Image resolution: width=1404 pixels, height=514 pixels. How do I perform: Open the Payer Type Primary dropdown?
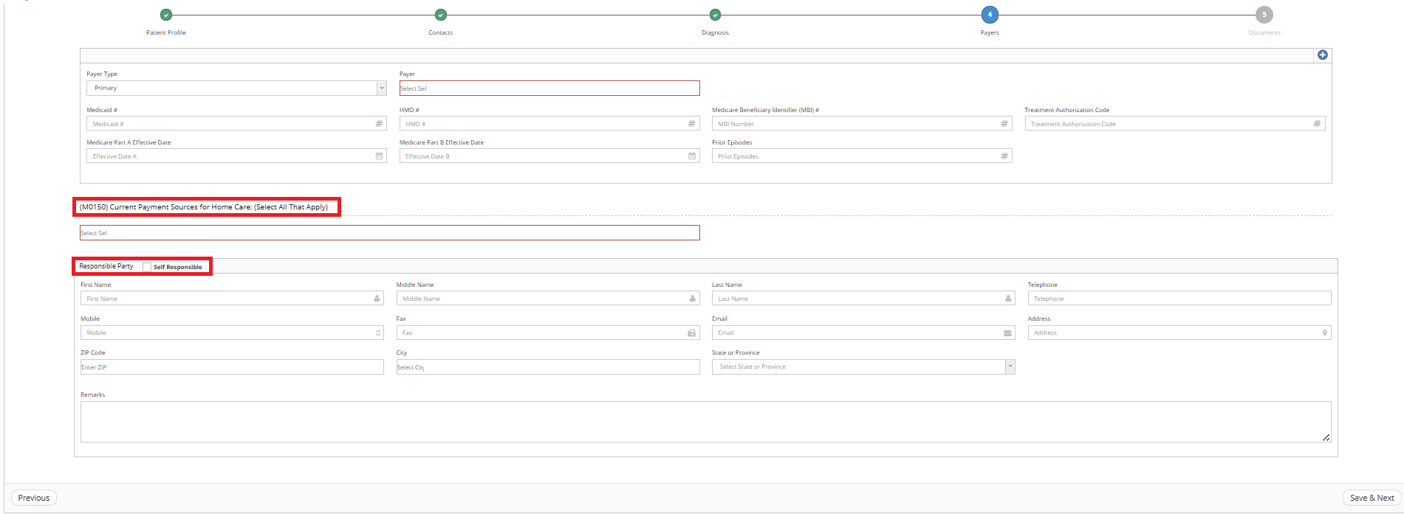pos(236,88)
